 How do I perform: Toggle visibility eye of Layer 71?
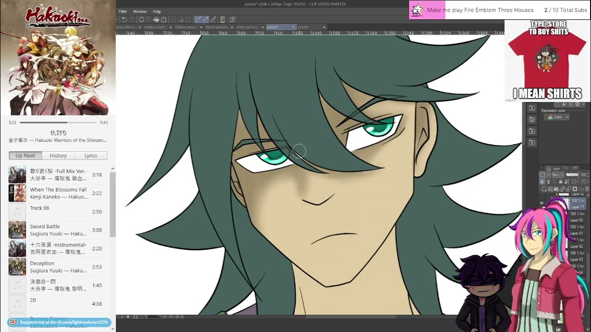tap(542, 203)
